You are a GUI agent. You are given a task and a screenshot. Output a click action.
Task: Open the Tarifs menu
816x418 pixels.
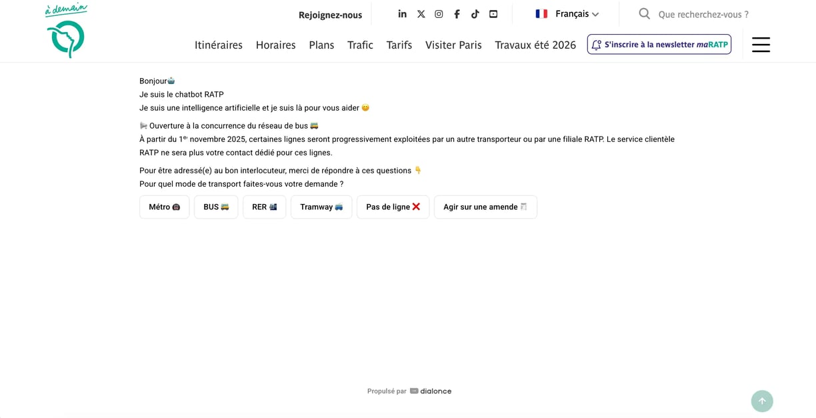[399, 45]
